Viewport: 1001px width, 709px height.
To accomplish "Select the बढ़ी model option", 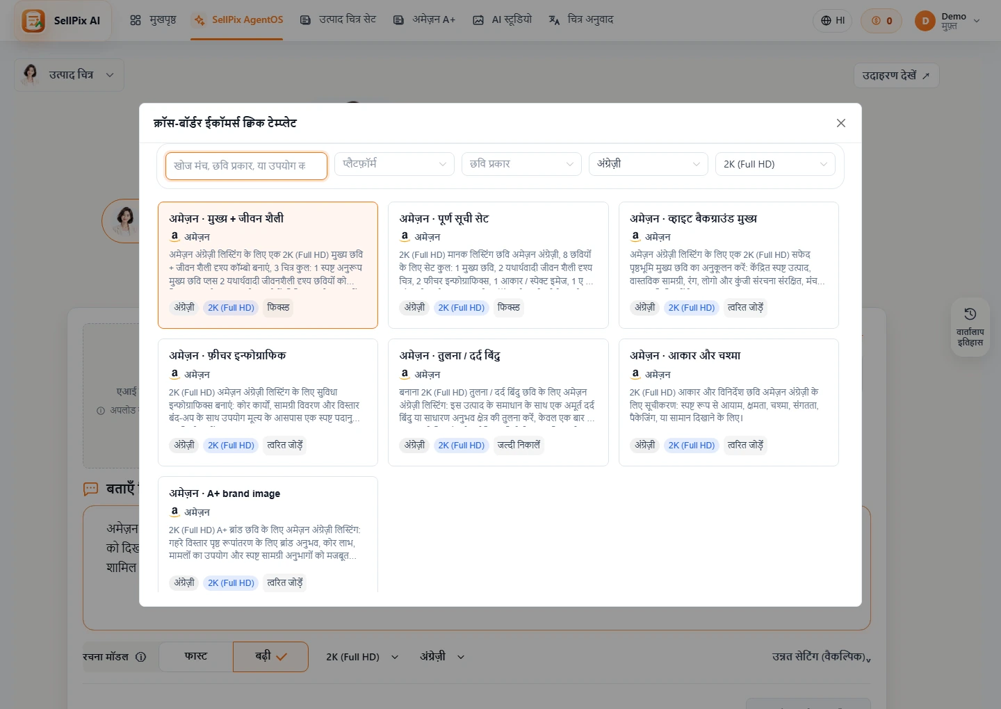I will (270, 656).
